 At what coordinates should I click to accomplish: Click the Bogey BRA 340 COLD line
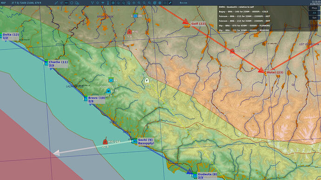click(243, 12)
